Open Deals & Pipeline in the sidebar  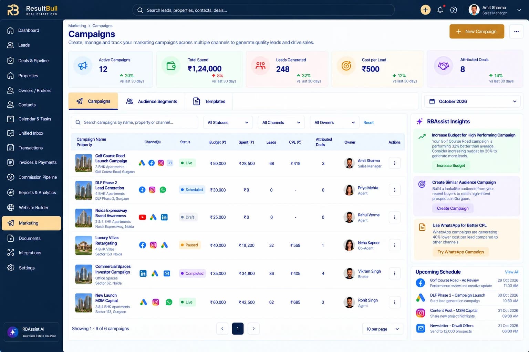tap(31, 60)
